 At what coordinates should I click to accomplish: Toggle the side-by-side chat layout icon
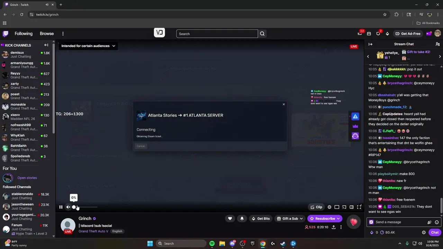click(352, 207)
